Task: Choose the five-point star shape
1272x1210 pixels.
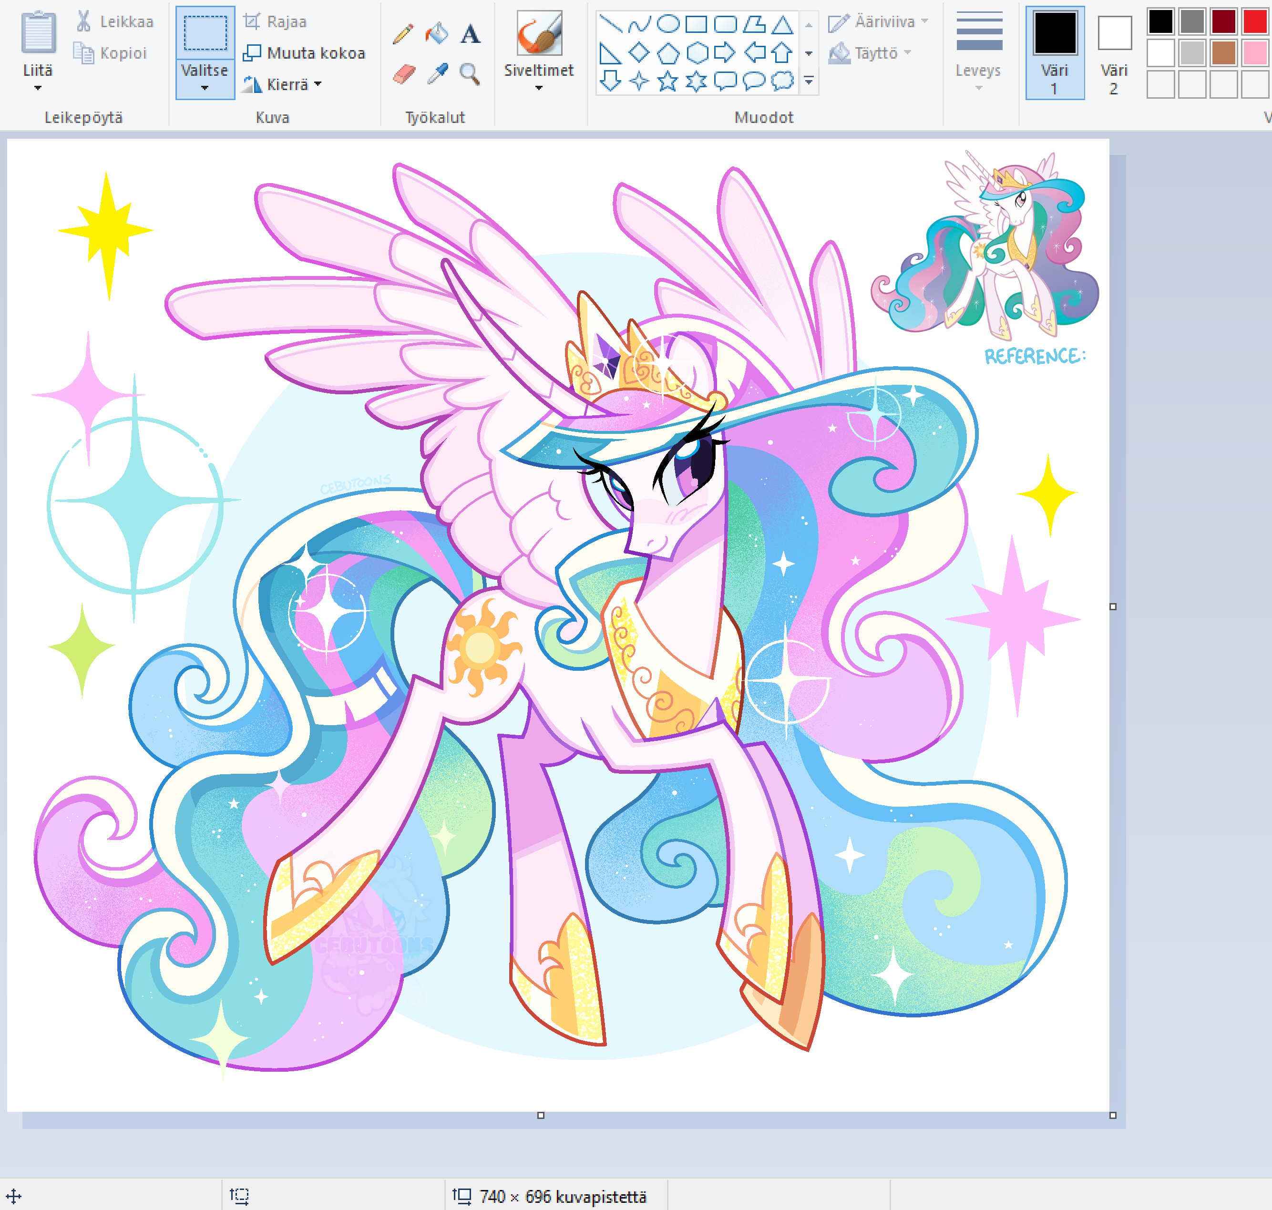Action: (667, 81)
